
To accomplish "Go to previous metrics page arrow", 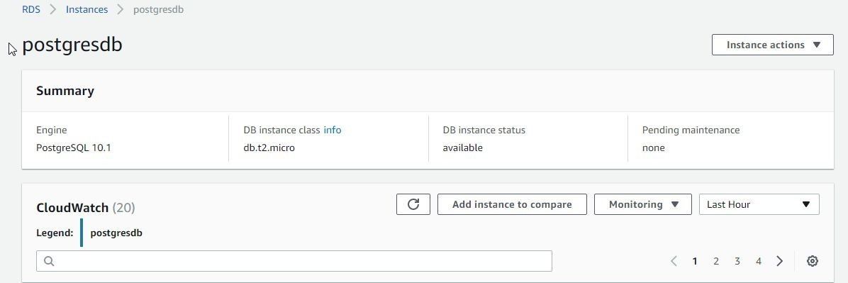I will click(674, 261).
